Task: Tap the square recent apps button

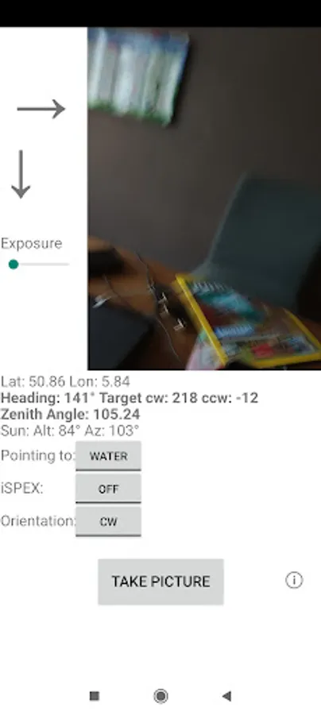Action: coord(95,696)
